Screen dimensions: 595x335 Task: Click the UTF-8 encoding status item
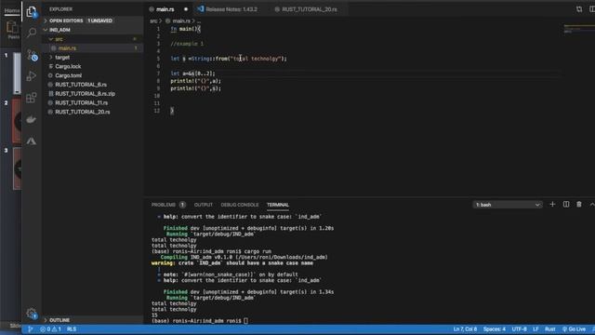[x=519, y=328]
